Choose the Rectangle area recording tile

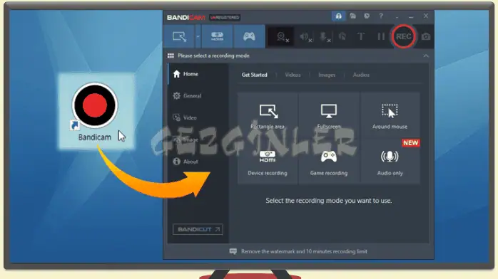pyautogui.click(x=268, y=115)
